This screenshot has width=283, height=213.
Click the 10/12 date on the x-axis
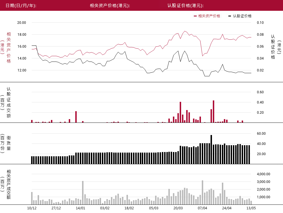(x=32, y=208)
